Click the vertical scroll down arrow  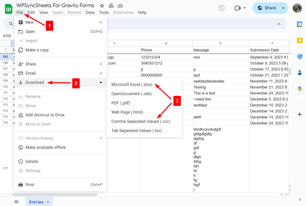click(290, 190)
